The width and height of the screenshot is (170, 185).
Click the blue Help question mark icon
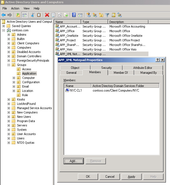tap(74, 15)
